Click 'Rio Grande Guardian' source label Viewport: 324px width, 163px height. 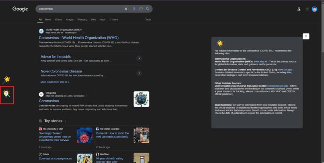(109, 129)
